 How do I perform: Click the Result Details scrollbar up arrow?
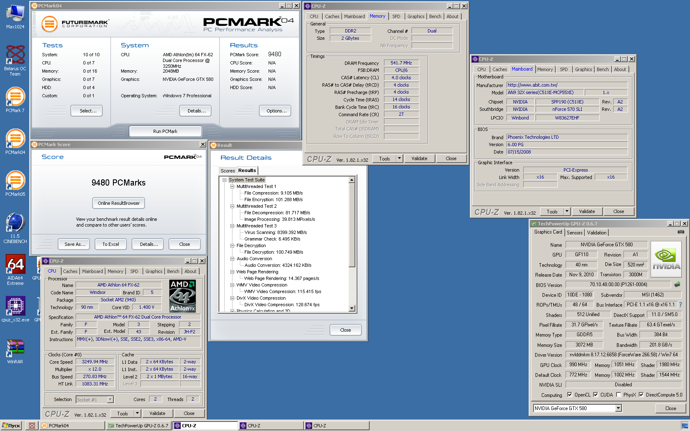click(352, 180)
